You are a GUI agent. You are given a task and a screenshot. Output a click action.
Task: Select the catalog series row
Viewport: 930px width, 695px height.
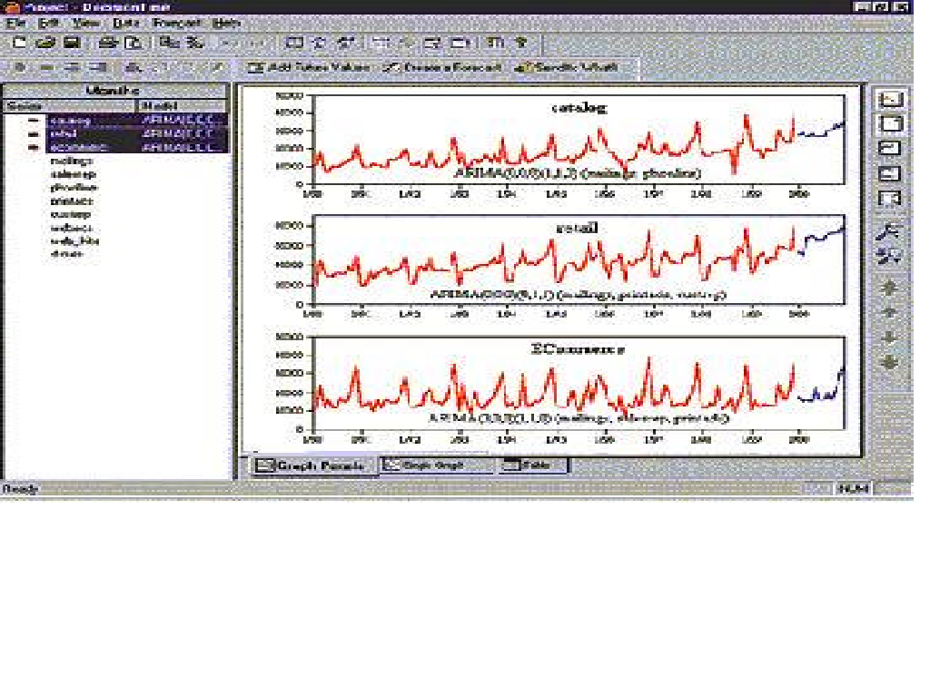[137, 121]
